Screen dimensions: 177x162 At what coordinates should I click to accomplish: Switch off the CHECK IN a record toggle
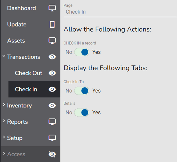(82, 52)
